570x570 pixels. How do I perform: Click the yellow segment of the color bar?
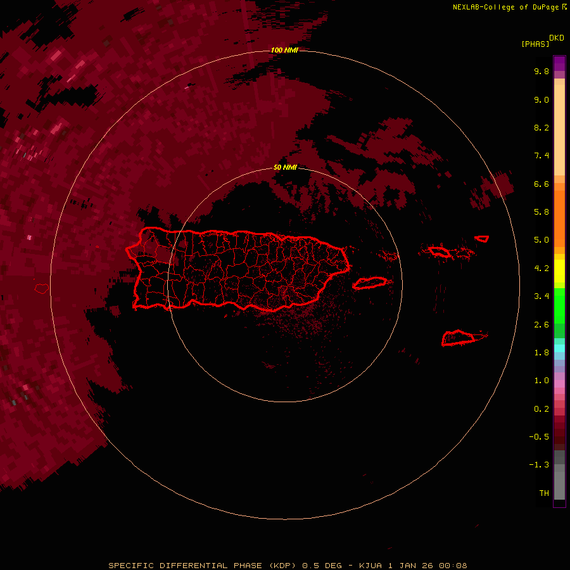click(x=559, y=271)
